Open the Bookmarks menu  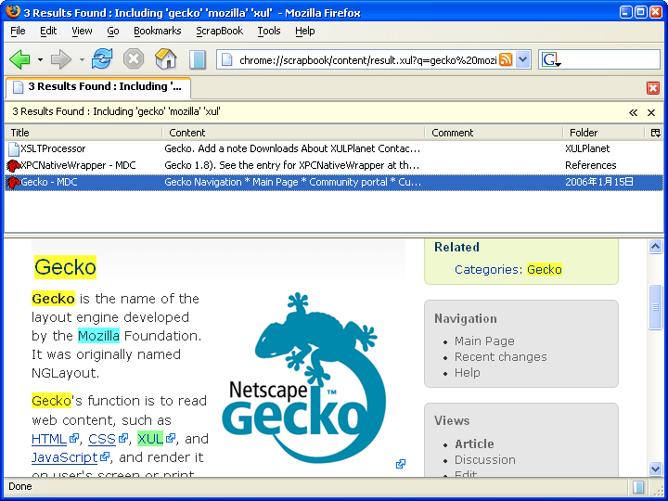(157, 32)
